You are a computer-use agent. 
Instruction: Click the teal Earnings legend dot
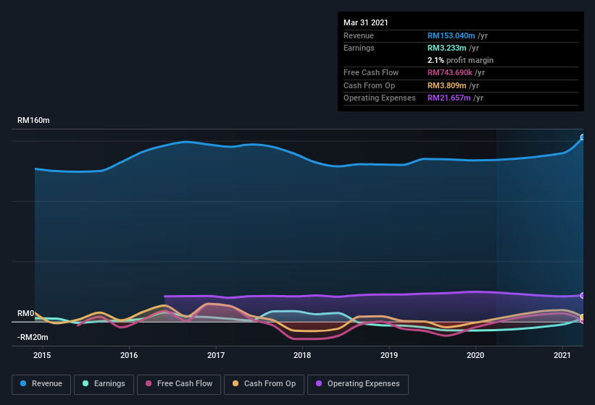86,383
